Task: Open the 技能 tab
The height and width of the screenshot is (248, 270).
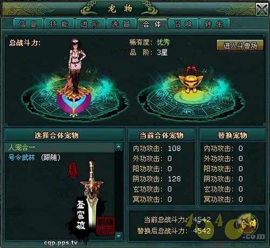Action: (59, 24)
